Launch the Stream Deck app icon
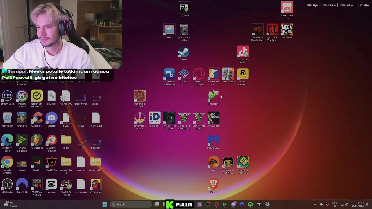This screenshot has width=372, height=209. (7, 98)
